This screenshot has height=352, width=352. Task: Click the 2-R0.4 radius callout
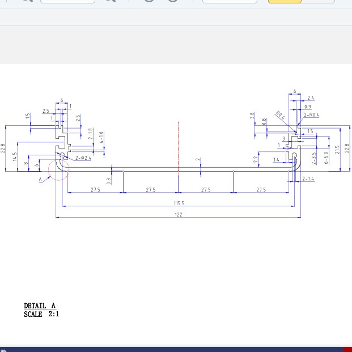pyautogui.click(x=312, y=114)
